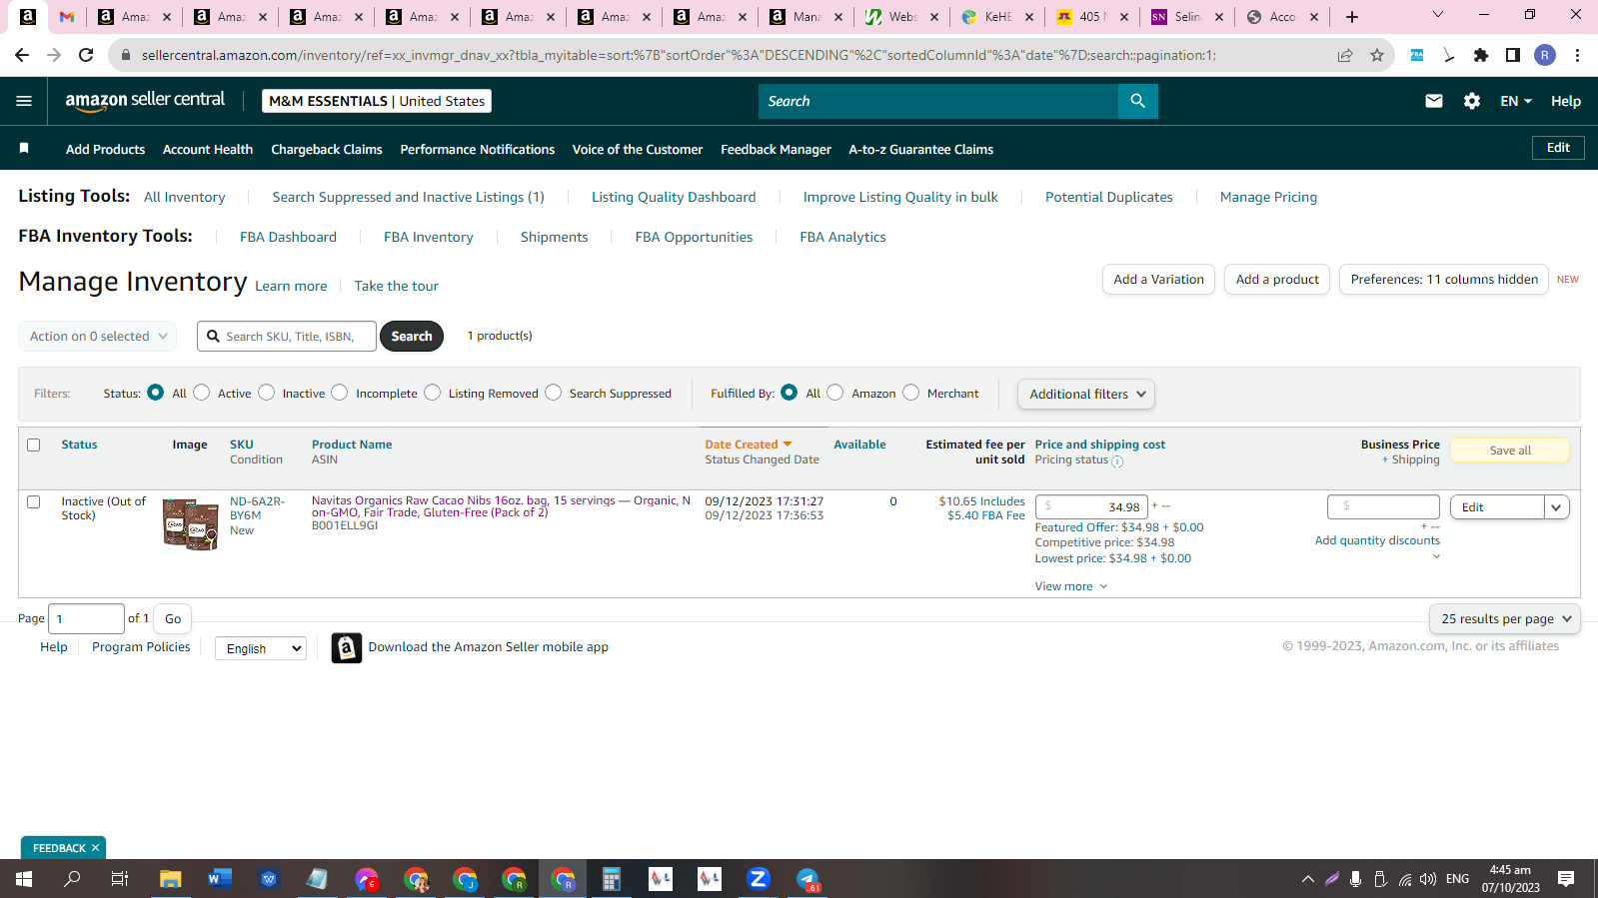Select the Search Suppressed radio button
The height and width of the screenshot is (898, 1598).
(554, 393)
